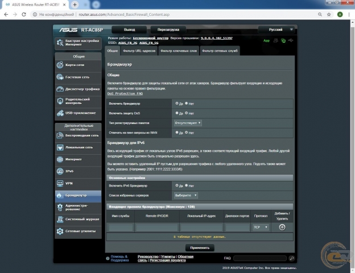The image size is (355, 273).
Task: Open Локальная сеть LAN icon
Action: (60, 147)
